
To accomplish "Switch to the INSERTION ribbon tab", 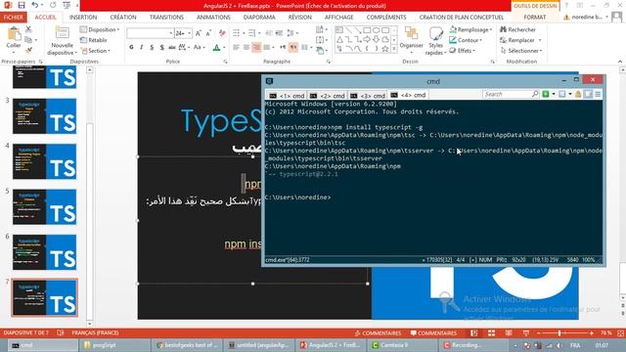I will click(83, 18).
